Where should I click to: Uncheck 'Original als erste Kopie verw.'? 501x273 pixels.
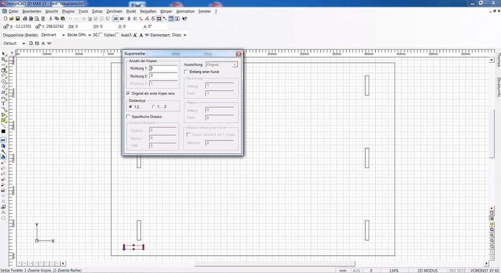pyautogui.click(x=128, y=93)
